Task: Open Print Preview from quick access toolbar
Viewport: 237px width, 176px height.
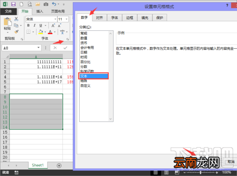Action: (30, 4)
